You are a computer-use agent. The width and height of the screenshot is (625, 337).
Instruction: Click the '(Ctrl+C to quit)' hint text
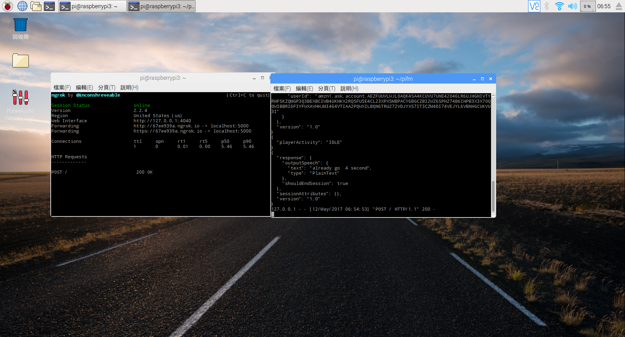(x=248, y=95)
